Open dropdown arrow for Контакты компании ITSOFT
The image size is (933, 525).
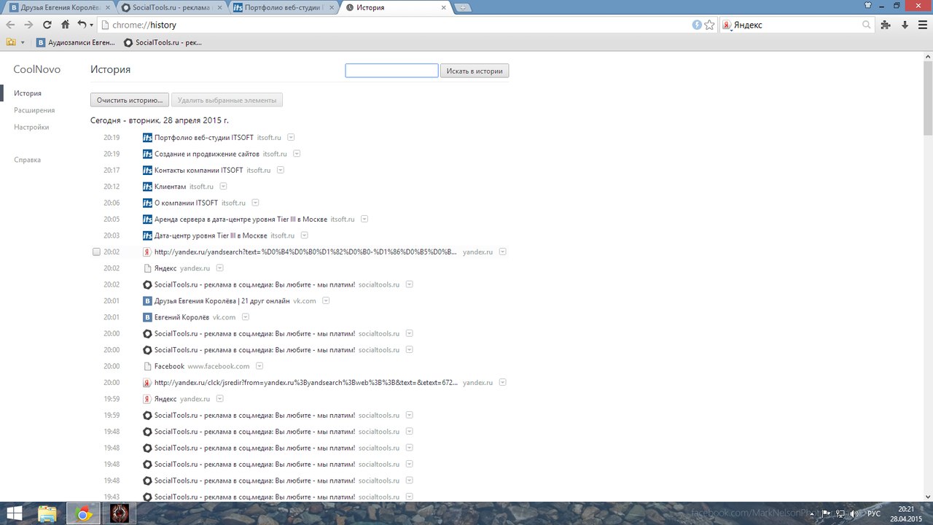[280, 170]
